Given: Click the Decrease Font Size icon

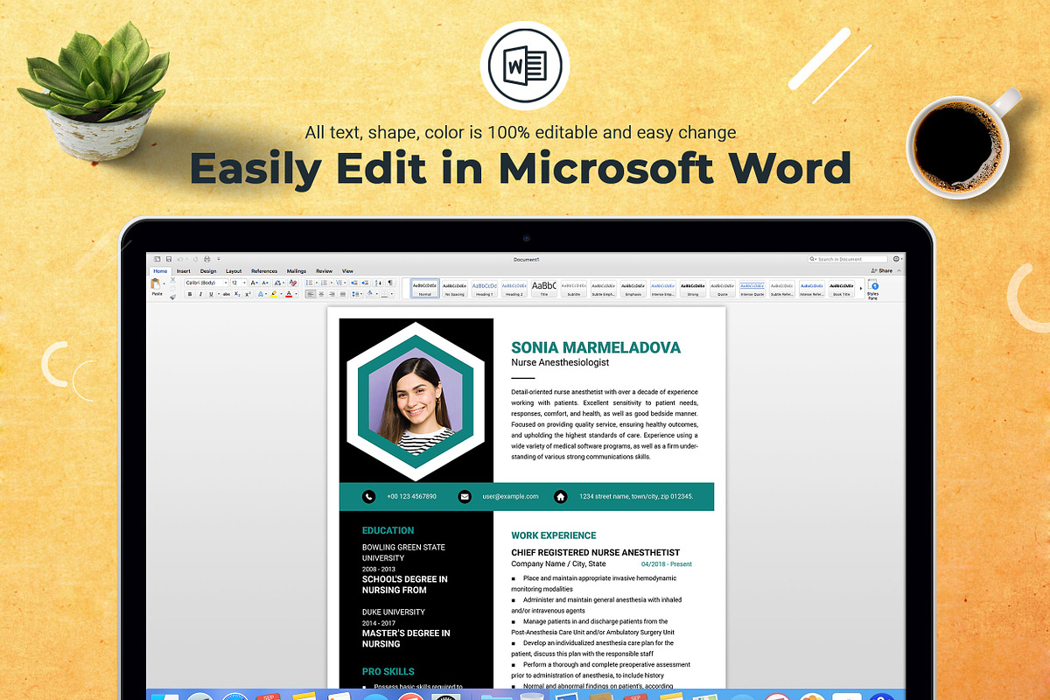Looking at the screenshot, I should 265,283.
